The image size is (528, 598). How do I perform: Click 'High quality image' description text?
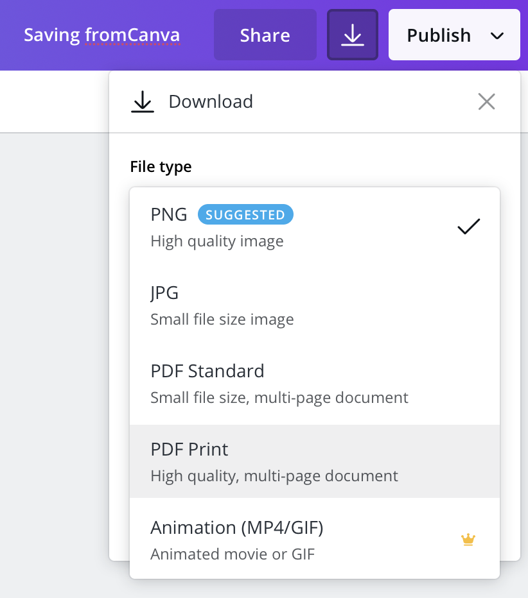click(x=217, y=241)
